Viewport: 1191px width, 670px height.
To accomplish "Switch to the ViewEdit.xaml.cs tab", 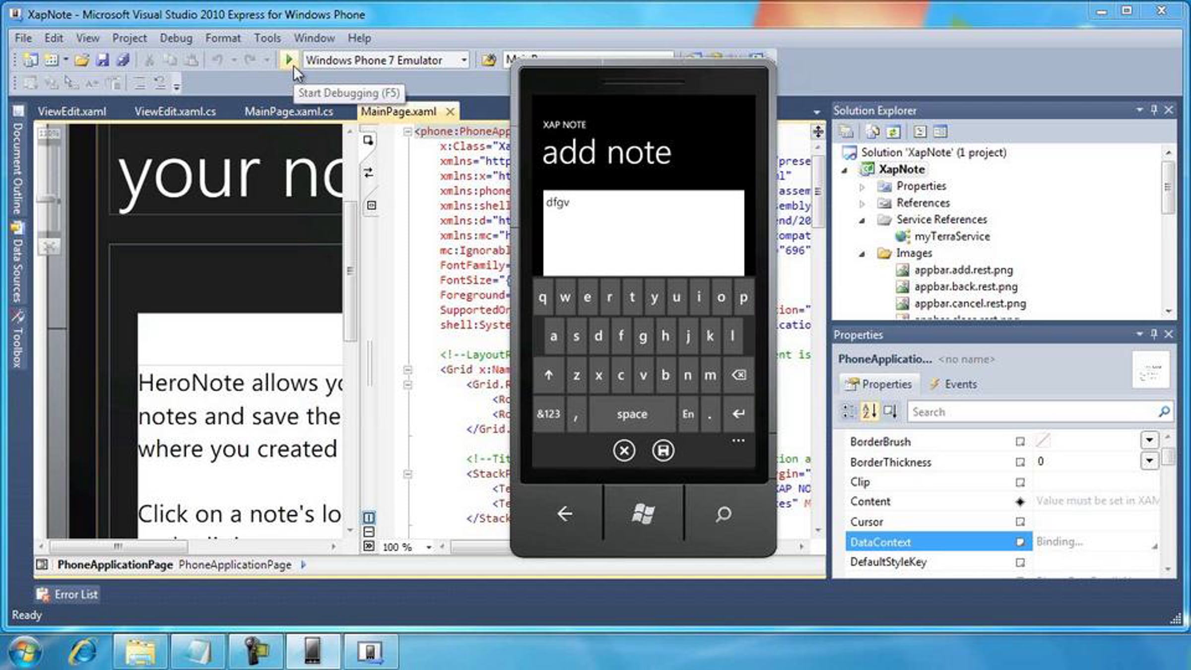I will [x=175, y=112].
